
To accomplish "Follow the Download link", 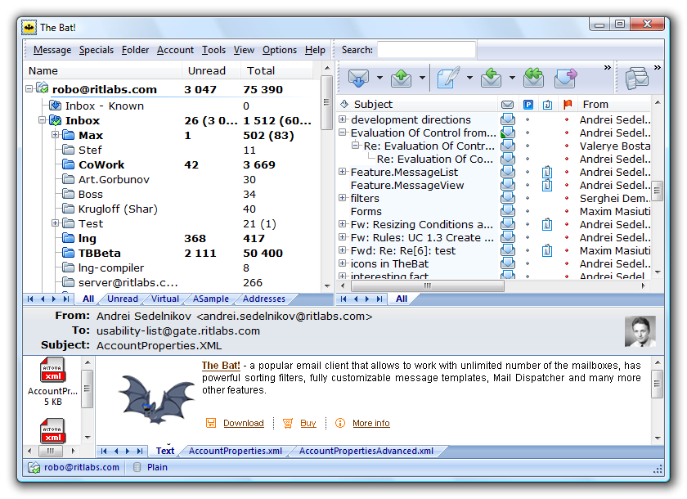I will (x=243, y=424).
